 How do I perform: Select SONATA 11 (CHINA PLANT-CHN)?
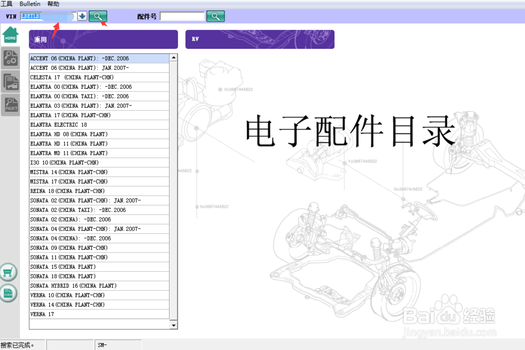pyautogui.click(x=99, y=257)
